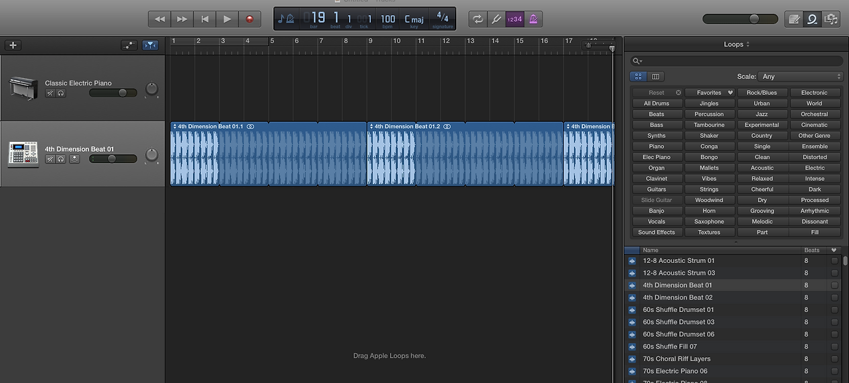The image size is (849, 383).
Task: Click the waveform icon beside 60s Shuffle Drumset 01
Action: coord(632,310)
